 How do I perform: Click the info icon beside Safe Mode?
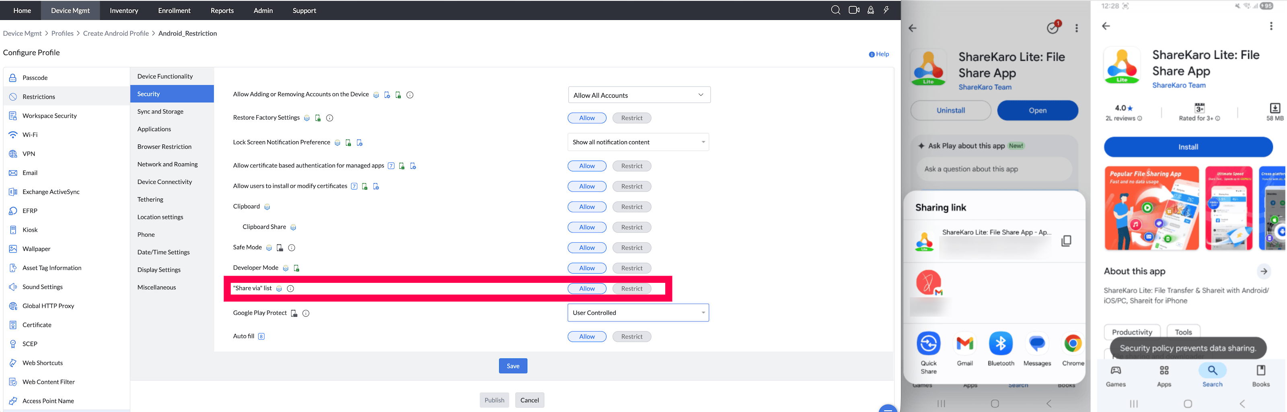[x=292, y=247]
